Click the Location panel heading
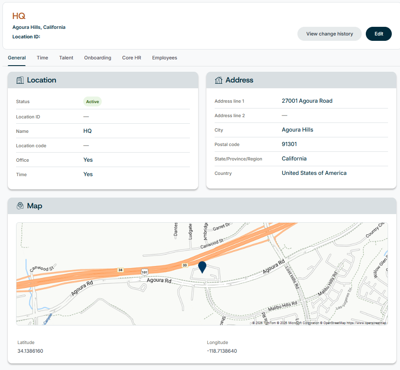Image resolution: width=400 pixels, height=370 pixels. [42, 80]
